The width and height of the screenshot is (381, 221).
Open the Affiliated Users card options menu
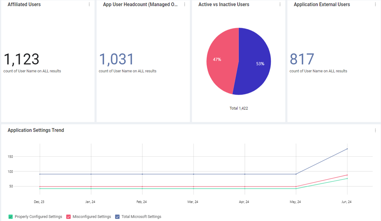pyautogui.click(x=89, y=4)
